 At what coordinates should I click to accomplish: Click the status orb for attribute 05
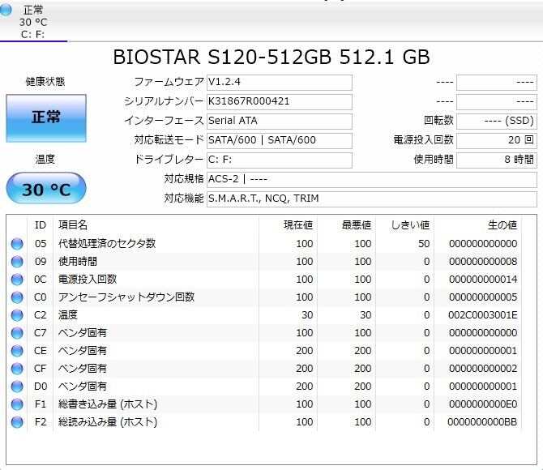coord(17,244)
